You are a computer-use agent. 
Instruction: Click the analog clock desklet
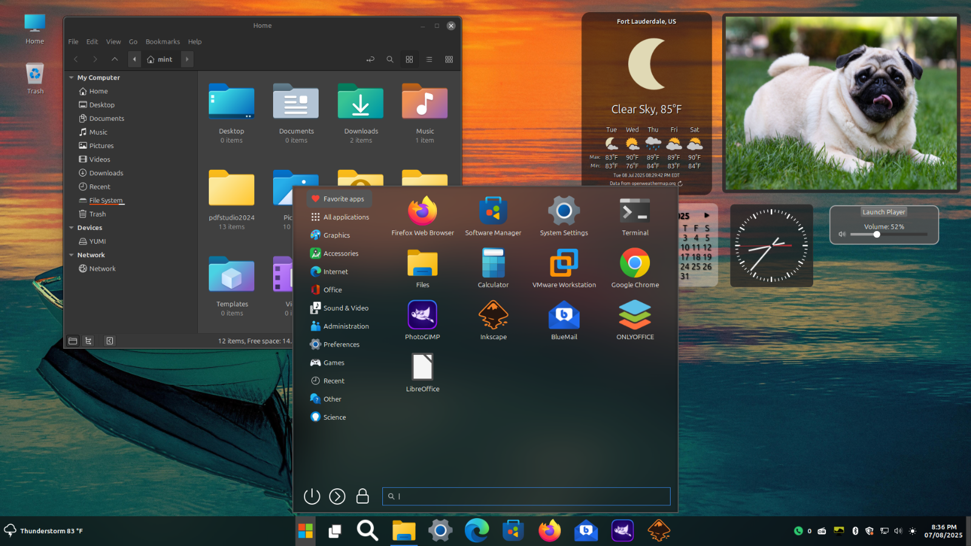pos(771,246)
